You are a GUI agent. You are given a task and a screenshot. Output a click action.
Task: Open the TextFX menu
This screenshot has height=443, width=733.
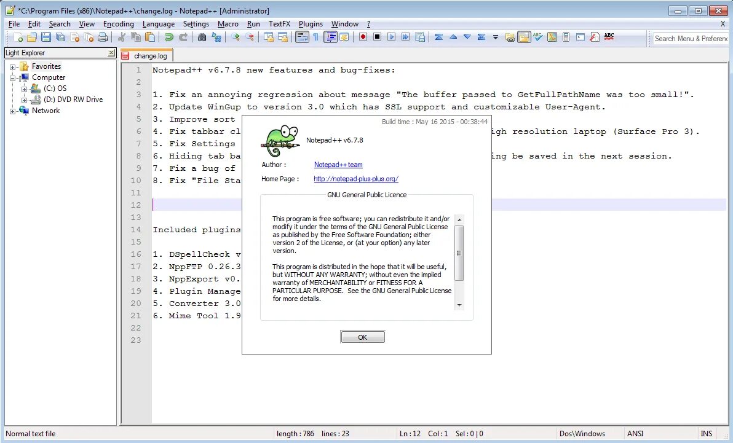point(279,24)
